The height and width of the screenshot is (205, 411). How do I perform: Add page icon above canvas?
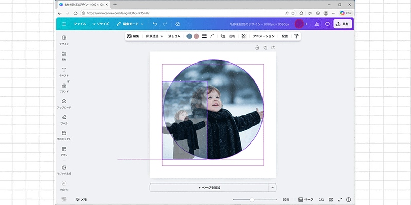(x=273, y=47)
